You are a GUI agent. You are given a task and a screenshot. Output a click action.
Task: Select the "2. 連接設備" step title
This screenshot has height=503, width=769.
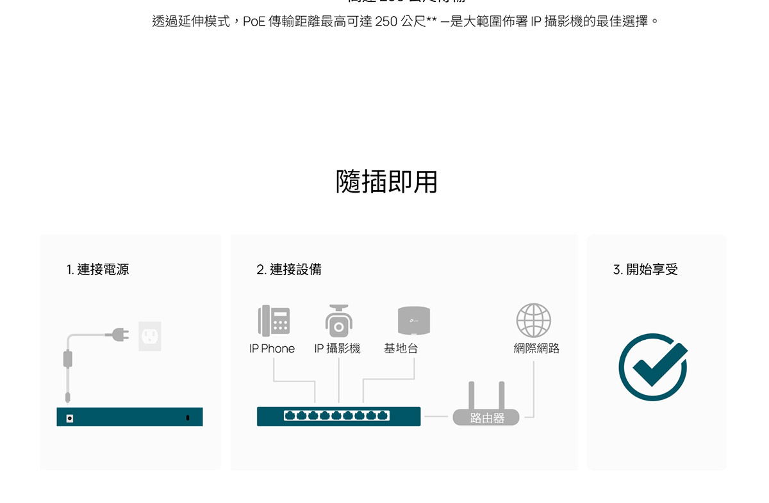(x=289, y=270)
